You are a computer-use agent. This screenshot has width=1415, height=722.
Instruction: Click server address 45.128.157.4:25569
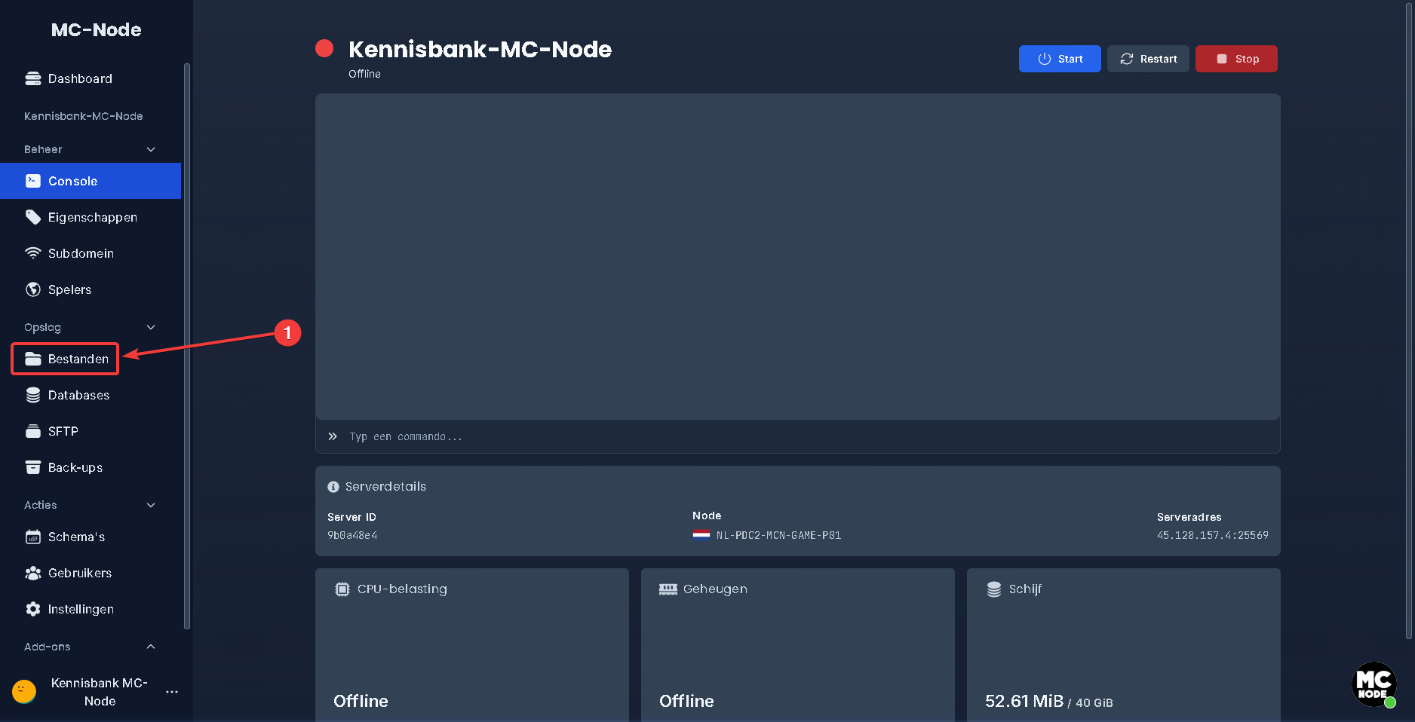tap(1212, 535)
